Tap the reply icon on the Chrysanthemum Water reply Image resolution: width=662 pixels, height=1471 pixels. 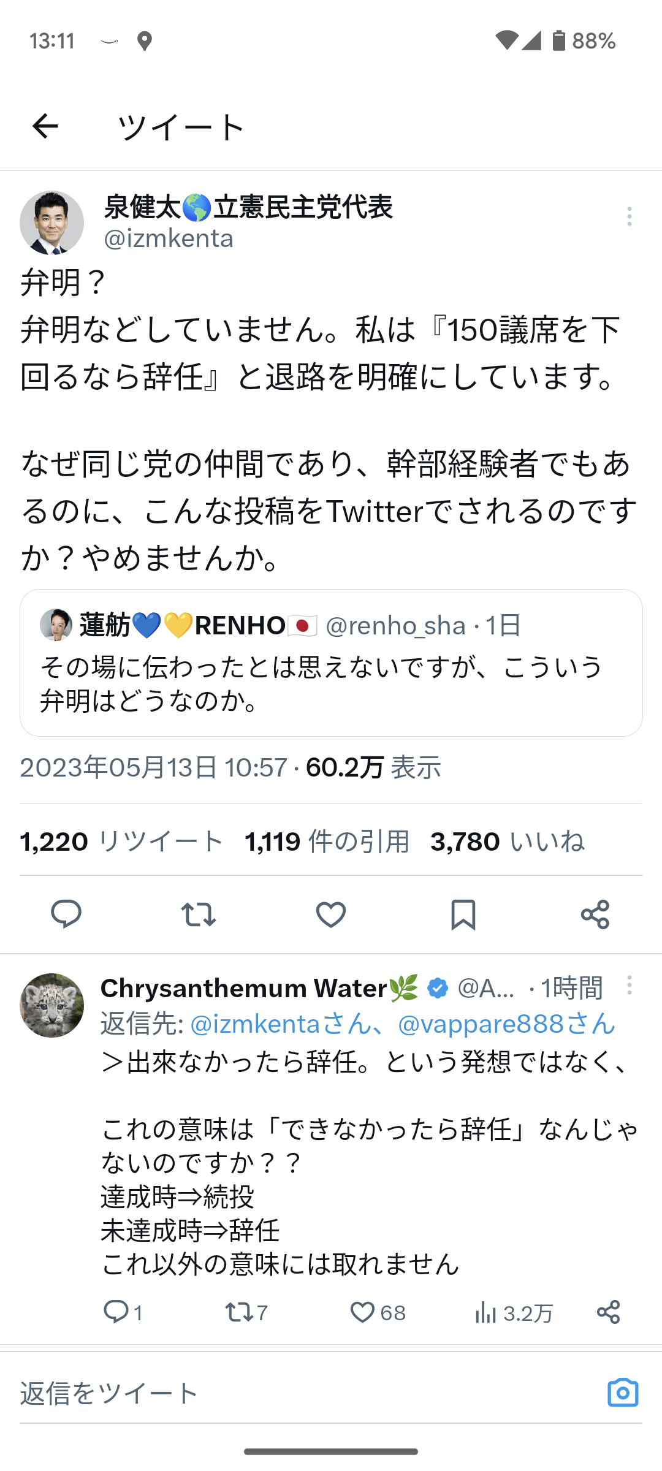[116, 1312]
